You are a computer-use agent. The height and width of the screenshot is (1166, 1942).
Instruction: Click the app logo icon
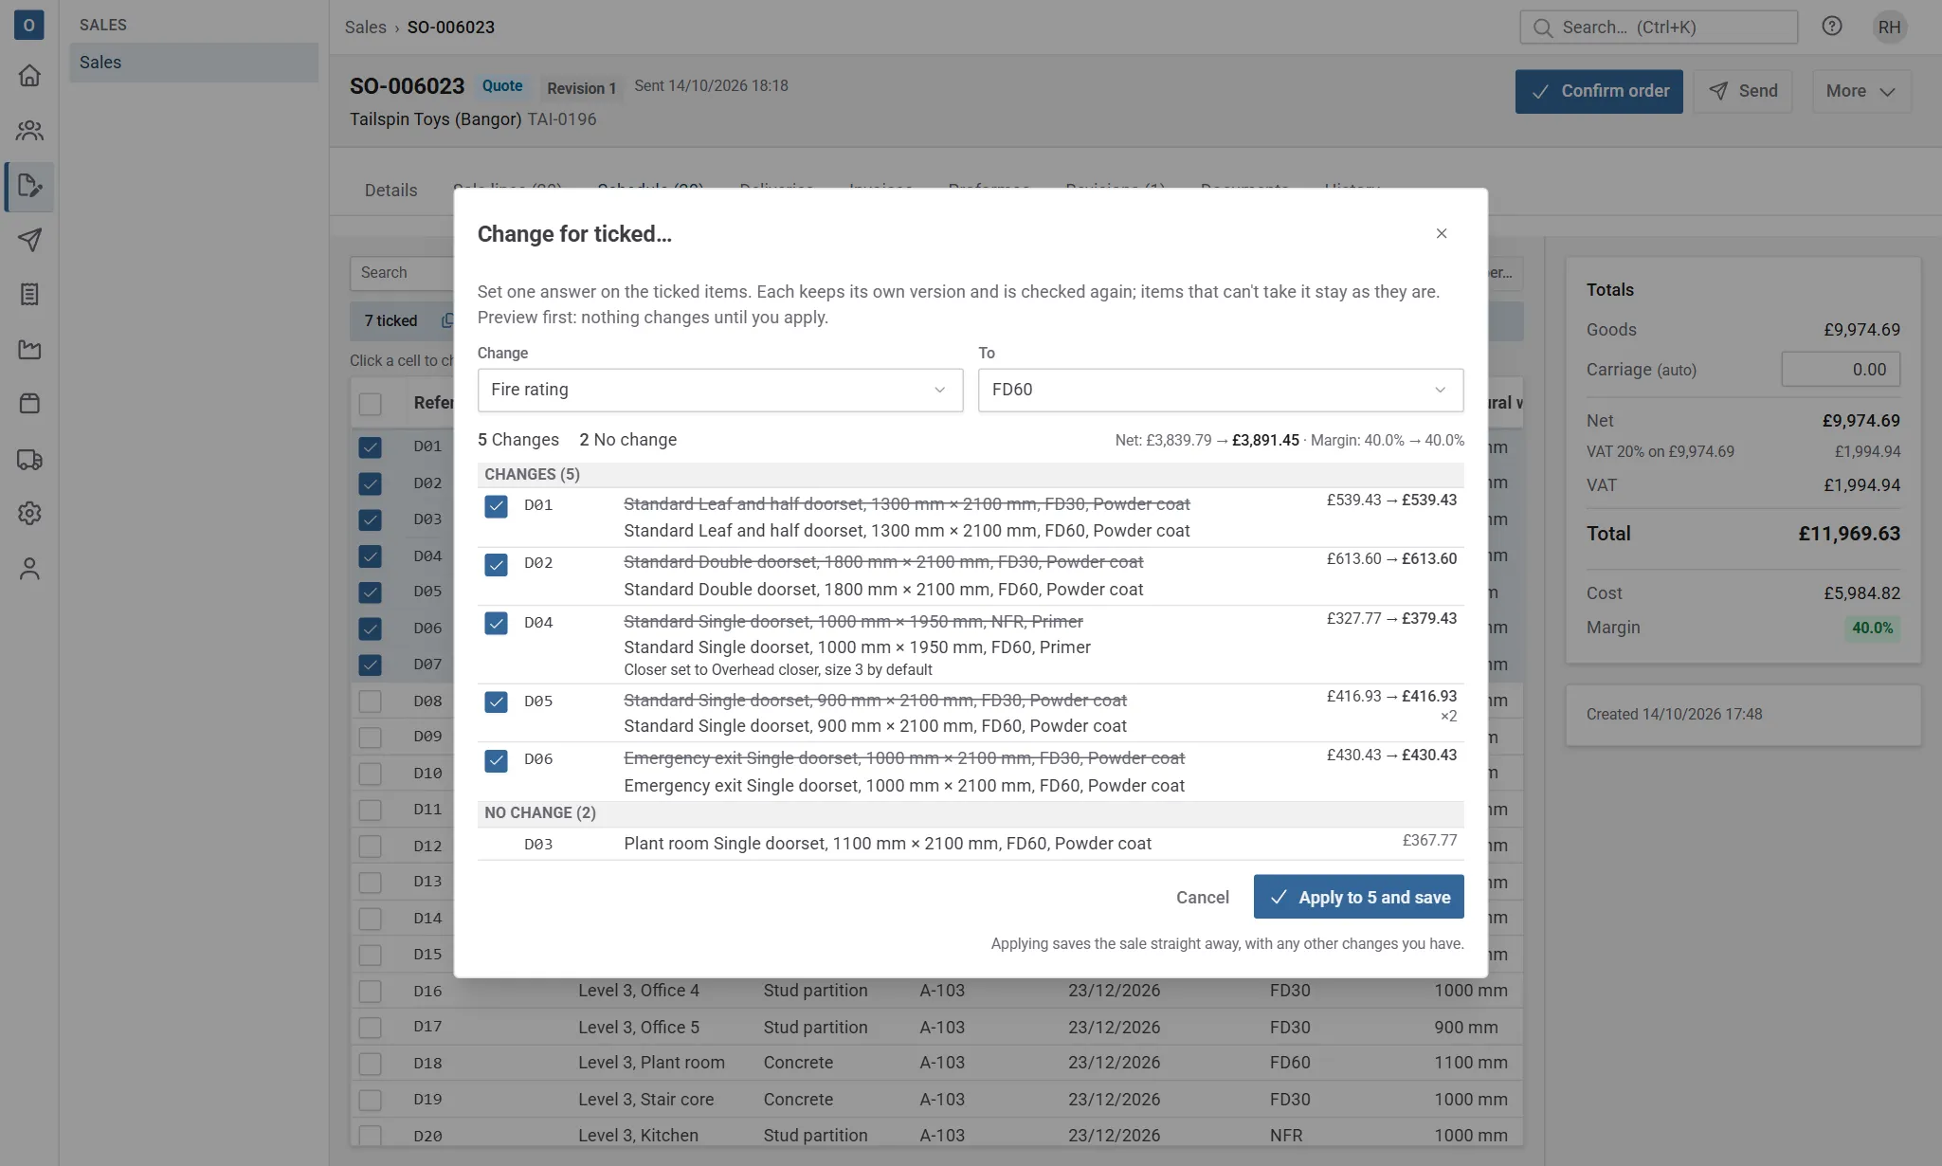click(29, 26)
